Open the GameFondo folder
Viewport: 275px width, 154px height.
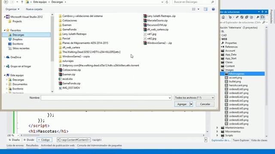pyautogui.click(x=68, y=30)
